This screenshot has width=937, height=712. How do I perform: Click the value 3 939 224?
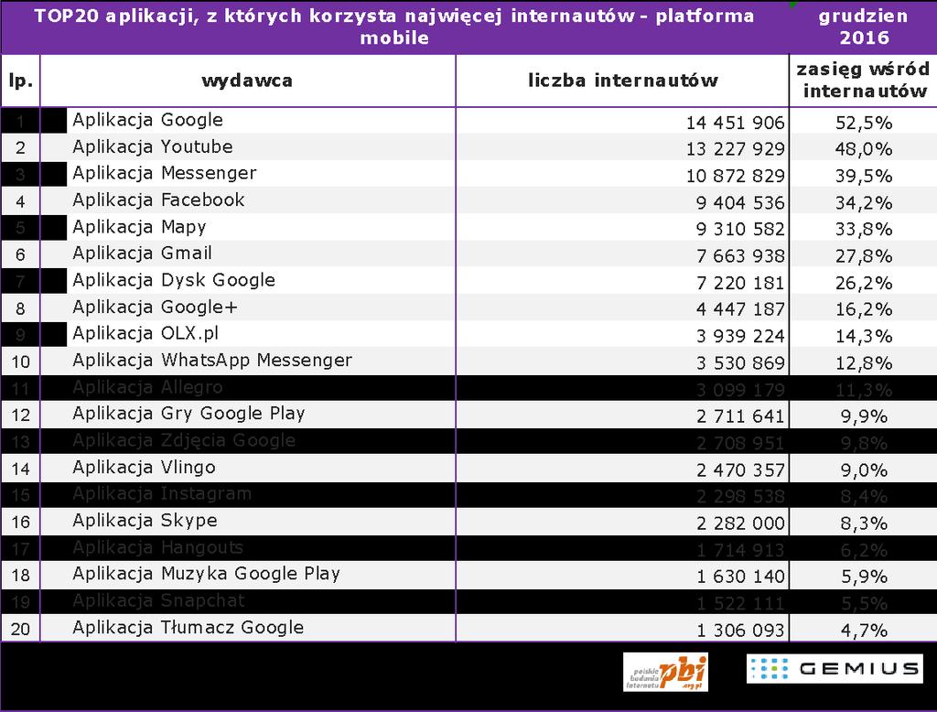click(739, 336)
